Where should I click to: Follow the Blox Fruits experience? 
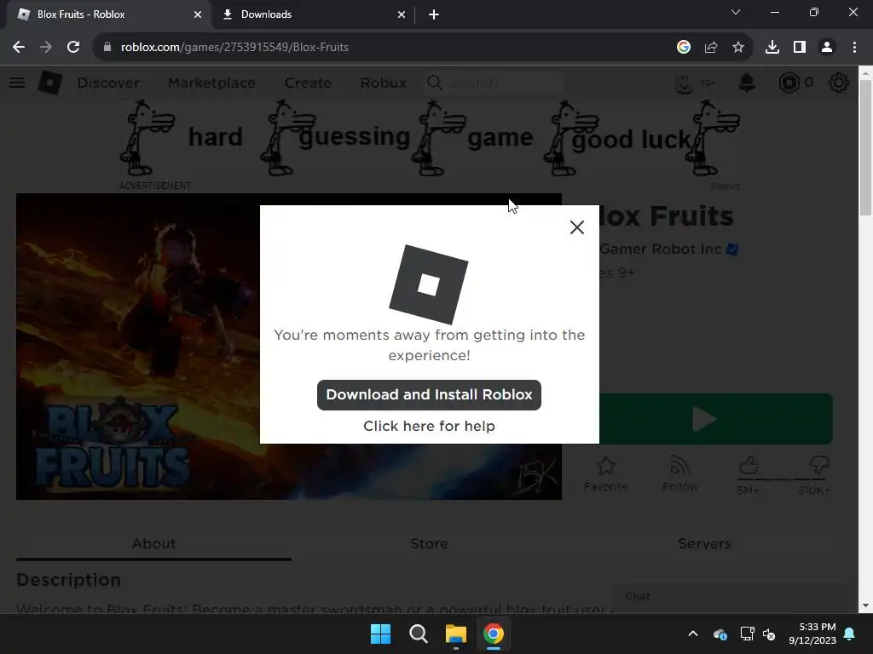click(679, 473)
